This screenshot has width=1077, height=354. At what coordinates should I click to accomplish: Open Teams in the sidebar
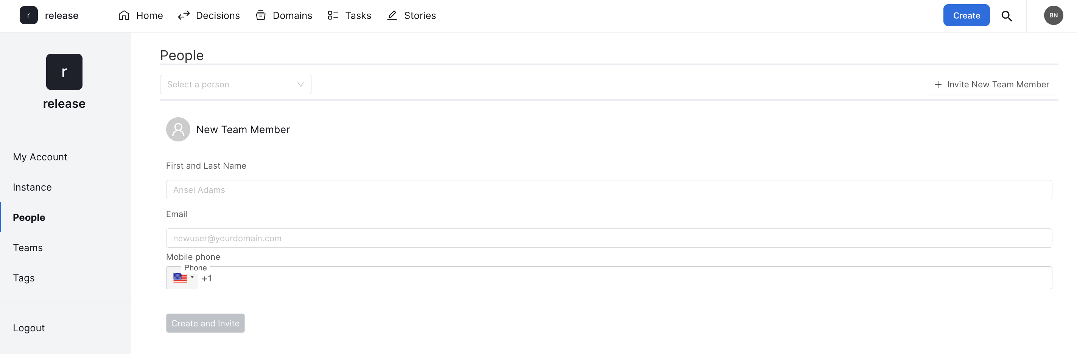click(x=28, y=248)
